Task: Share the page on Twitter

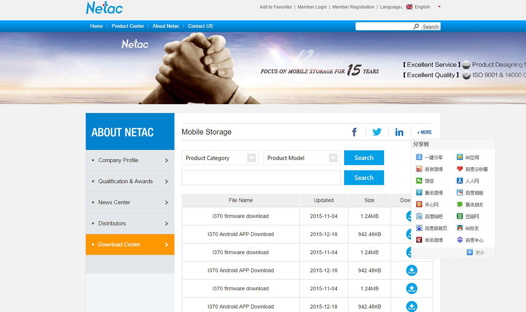Action: tap(377, 132)
